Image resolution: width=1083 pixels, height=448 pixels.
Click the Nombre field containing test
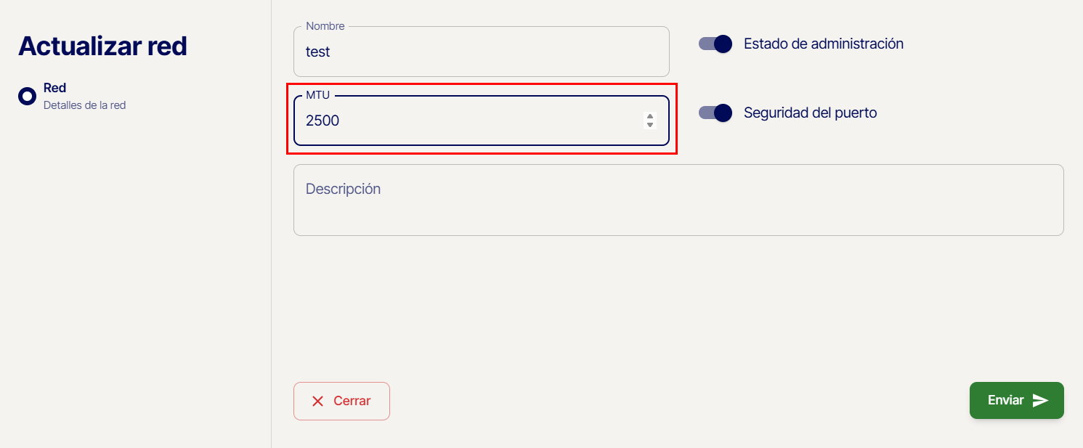tap(479, 52)
